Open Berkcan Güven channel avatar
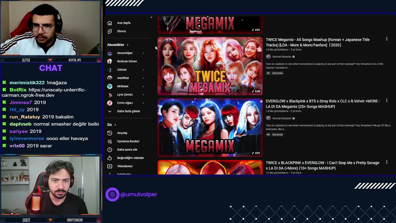 (x=110, y=61)
